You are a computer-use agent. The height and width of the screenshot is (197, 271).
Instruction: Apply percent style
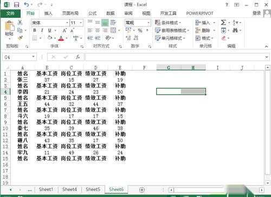(140, 30)
